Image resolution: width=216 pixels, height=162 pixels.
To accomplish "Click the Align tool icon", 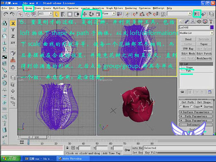I will tap(204, 14).
